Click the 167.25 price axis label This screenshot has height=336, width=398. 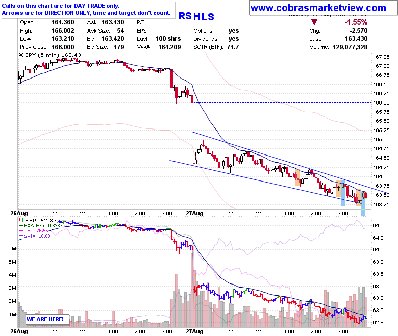click(x=381, y=57)
